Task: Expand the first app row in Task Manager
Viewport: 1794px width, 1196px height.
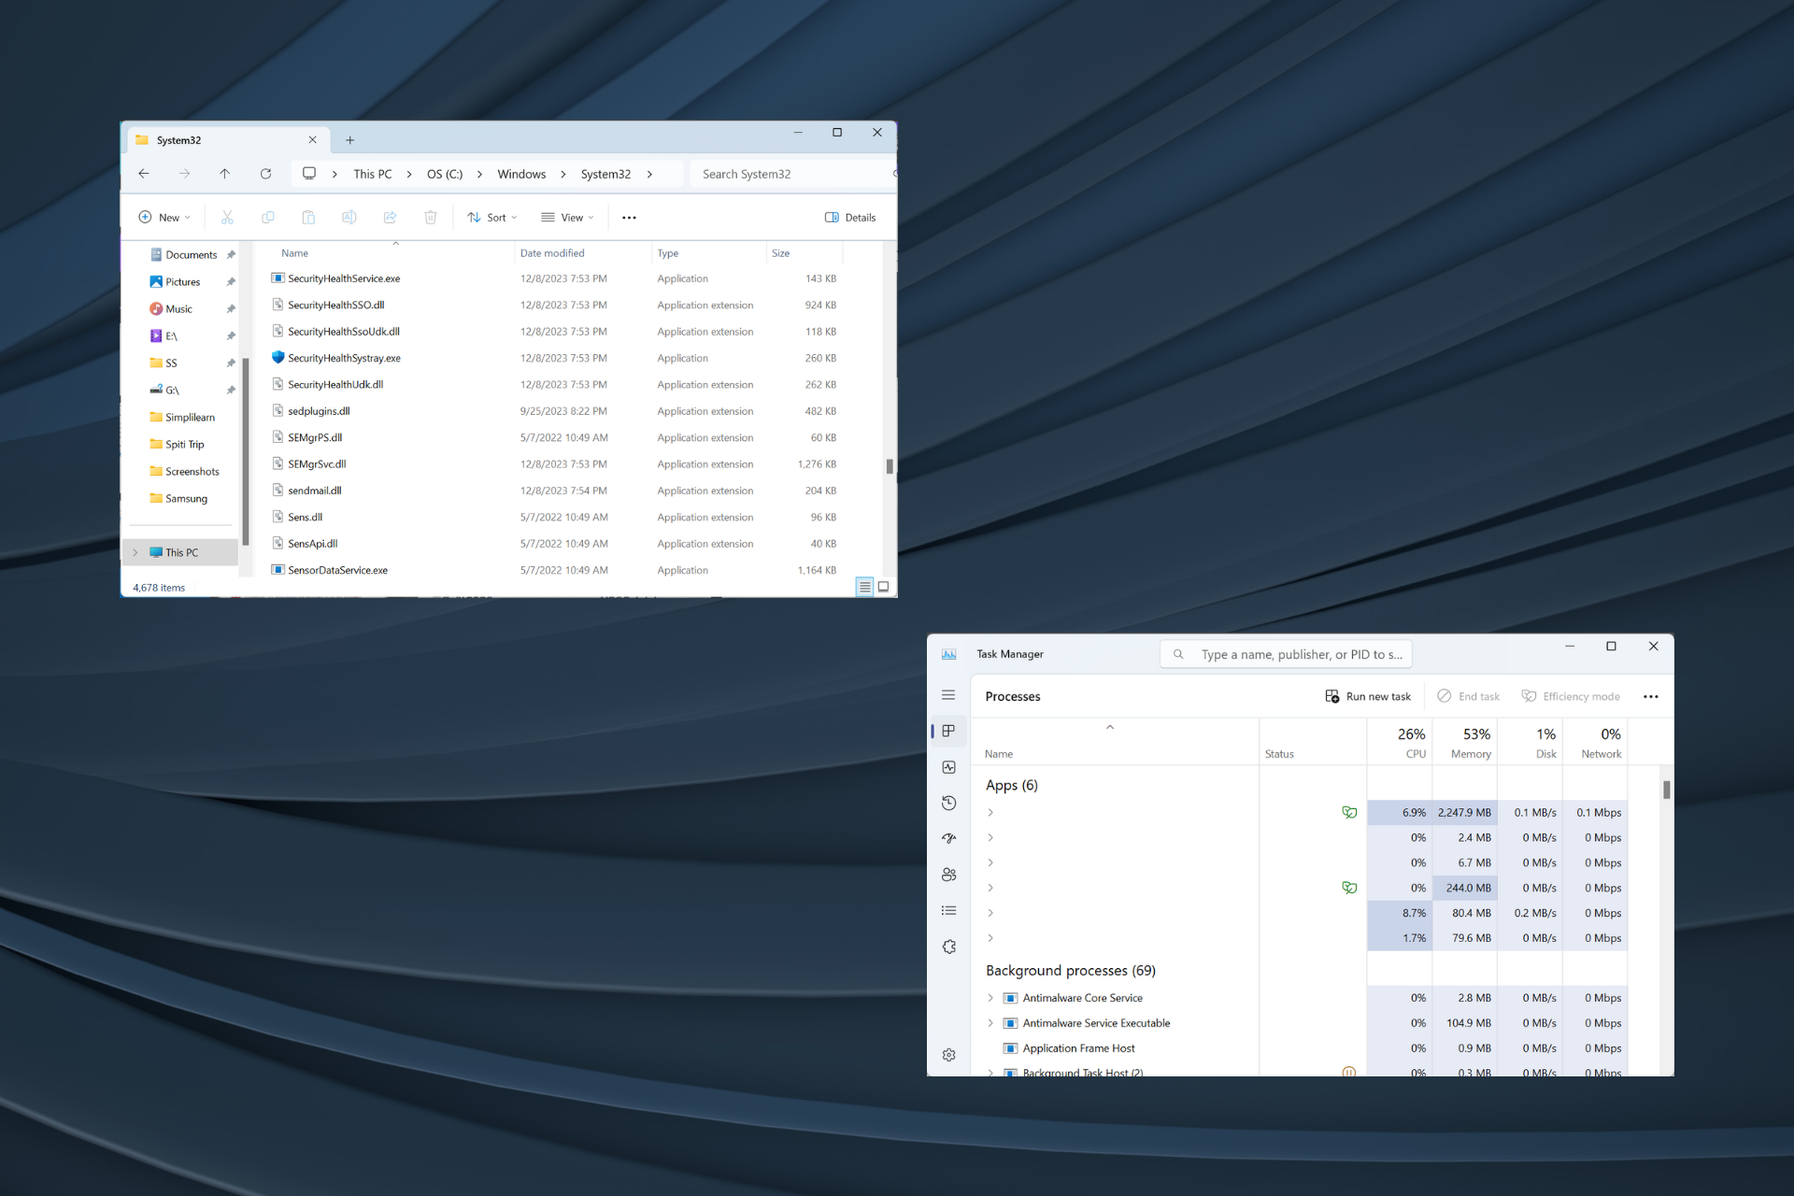Action: click(x=990, y=813)
